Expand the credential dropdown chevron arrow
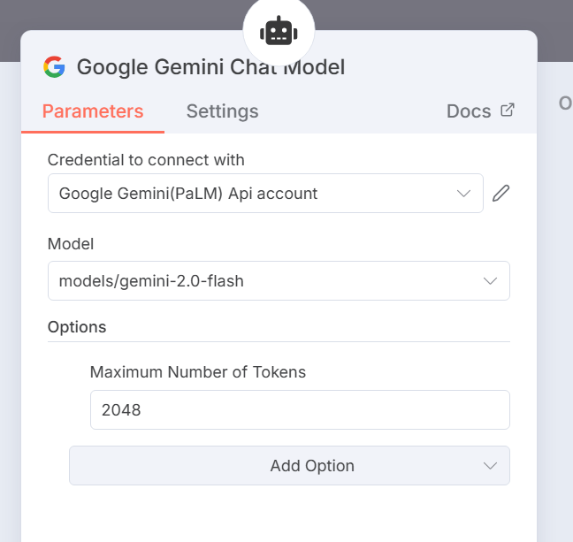Screen dimensions: 573x542 coord(463,194)
